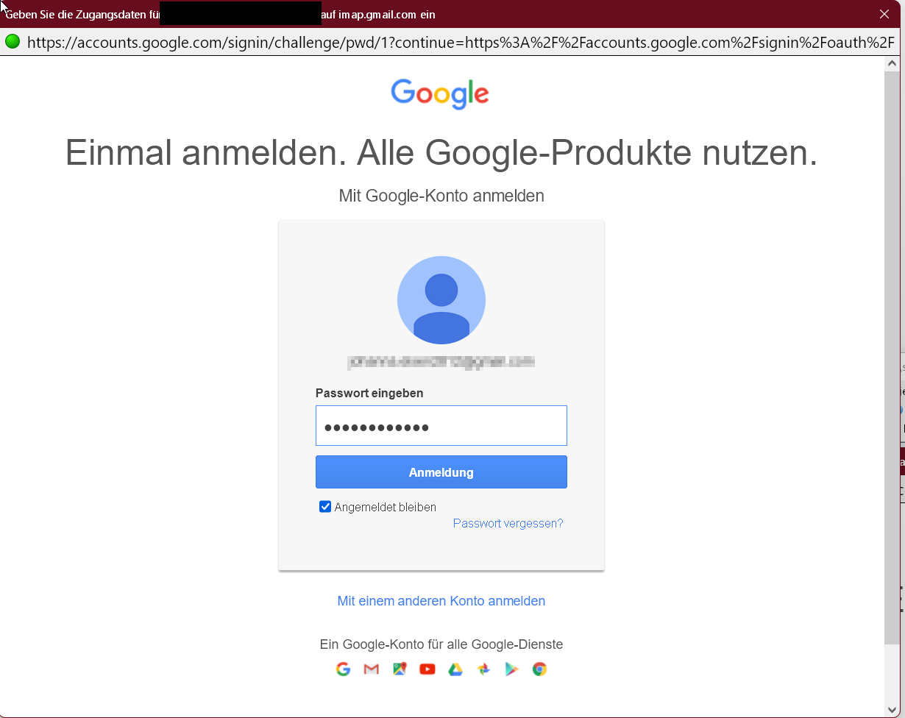Click the YouTube icon

427,669
